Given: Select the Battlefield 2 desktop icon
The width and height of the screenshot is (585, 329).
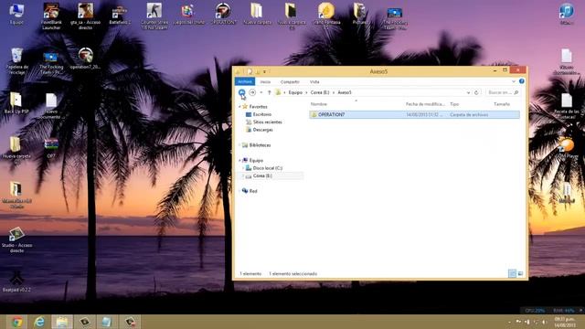Looking at the screenshot, I should pyautogui.click(x=120, y=14).
